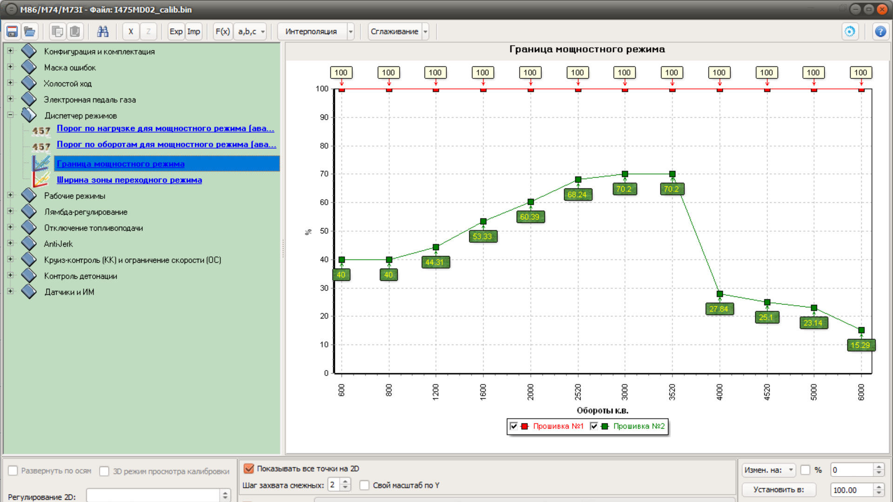Select green point 70.2 at 3000 rpm
Viewport: 893px width, 502px height.
click(x=625, y=174)
